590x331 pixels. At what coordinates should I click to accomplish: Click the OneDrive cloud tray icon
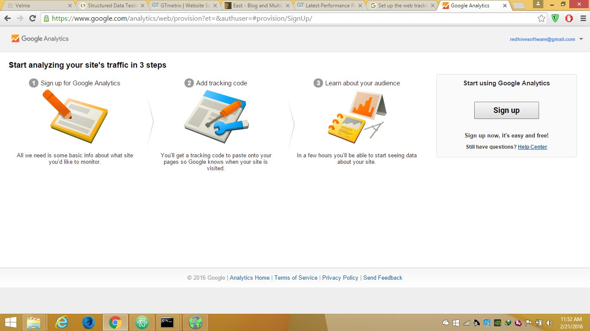446,323
